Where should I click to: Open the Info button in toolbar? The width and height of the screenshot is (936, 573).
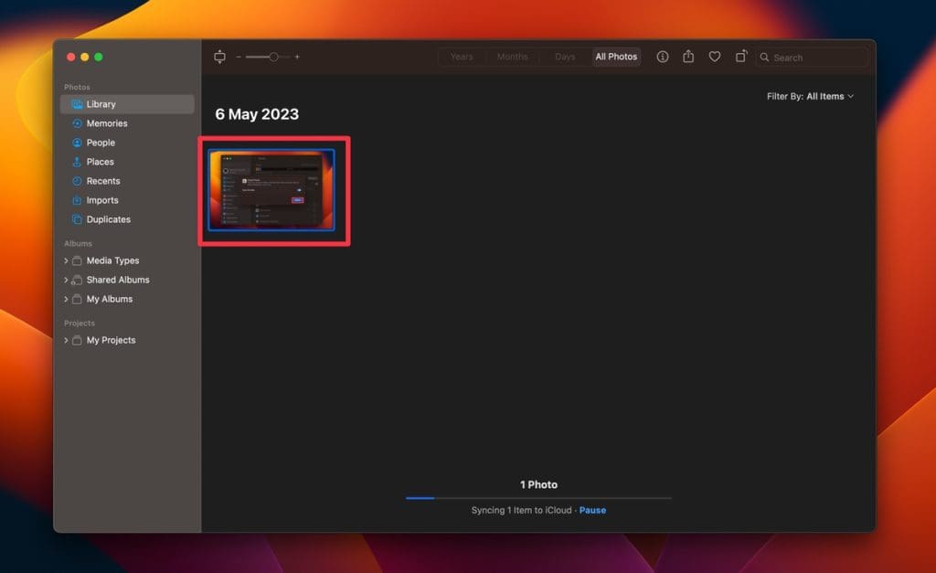[x=663, y=57]
